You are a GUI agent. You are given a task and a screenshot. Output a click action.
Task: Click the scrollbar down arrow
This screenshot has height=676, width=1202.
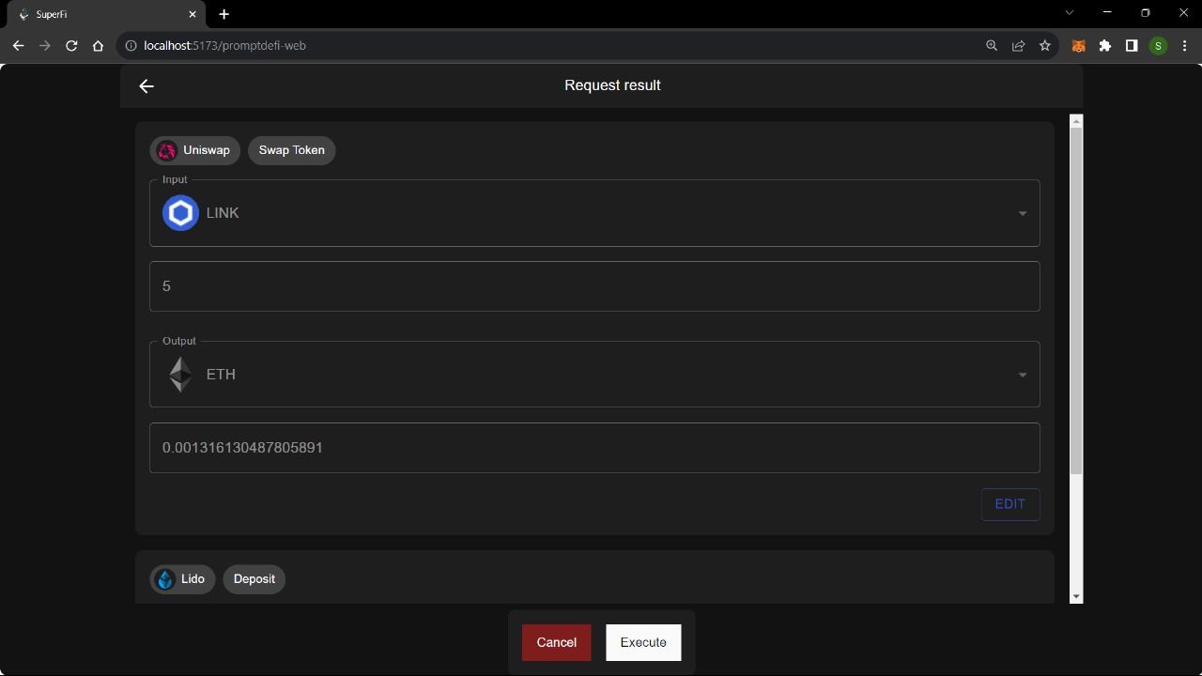1076,597
